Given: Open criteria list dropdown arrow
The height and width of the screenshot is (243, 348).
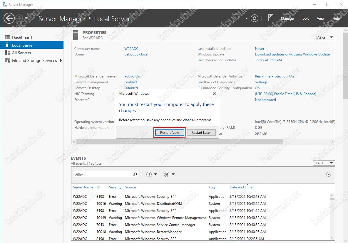Looking at the screenshot, I should pos(155,174).
